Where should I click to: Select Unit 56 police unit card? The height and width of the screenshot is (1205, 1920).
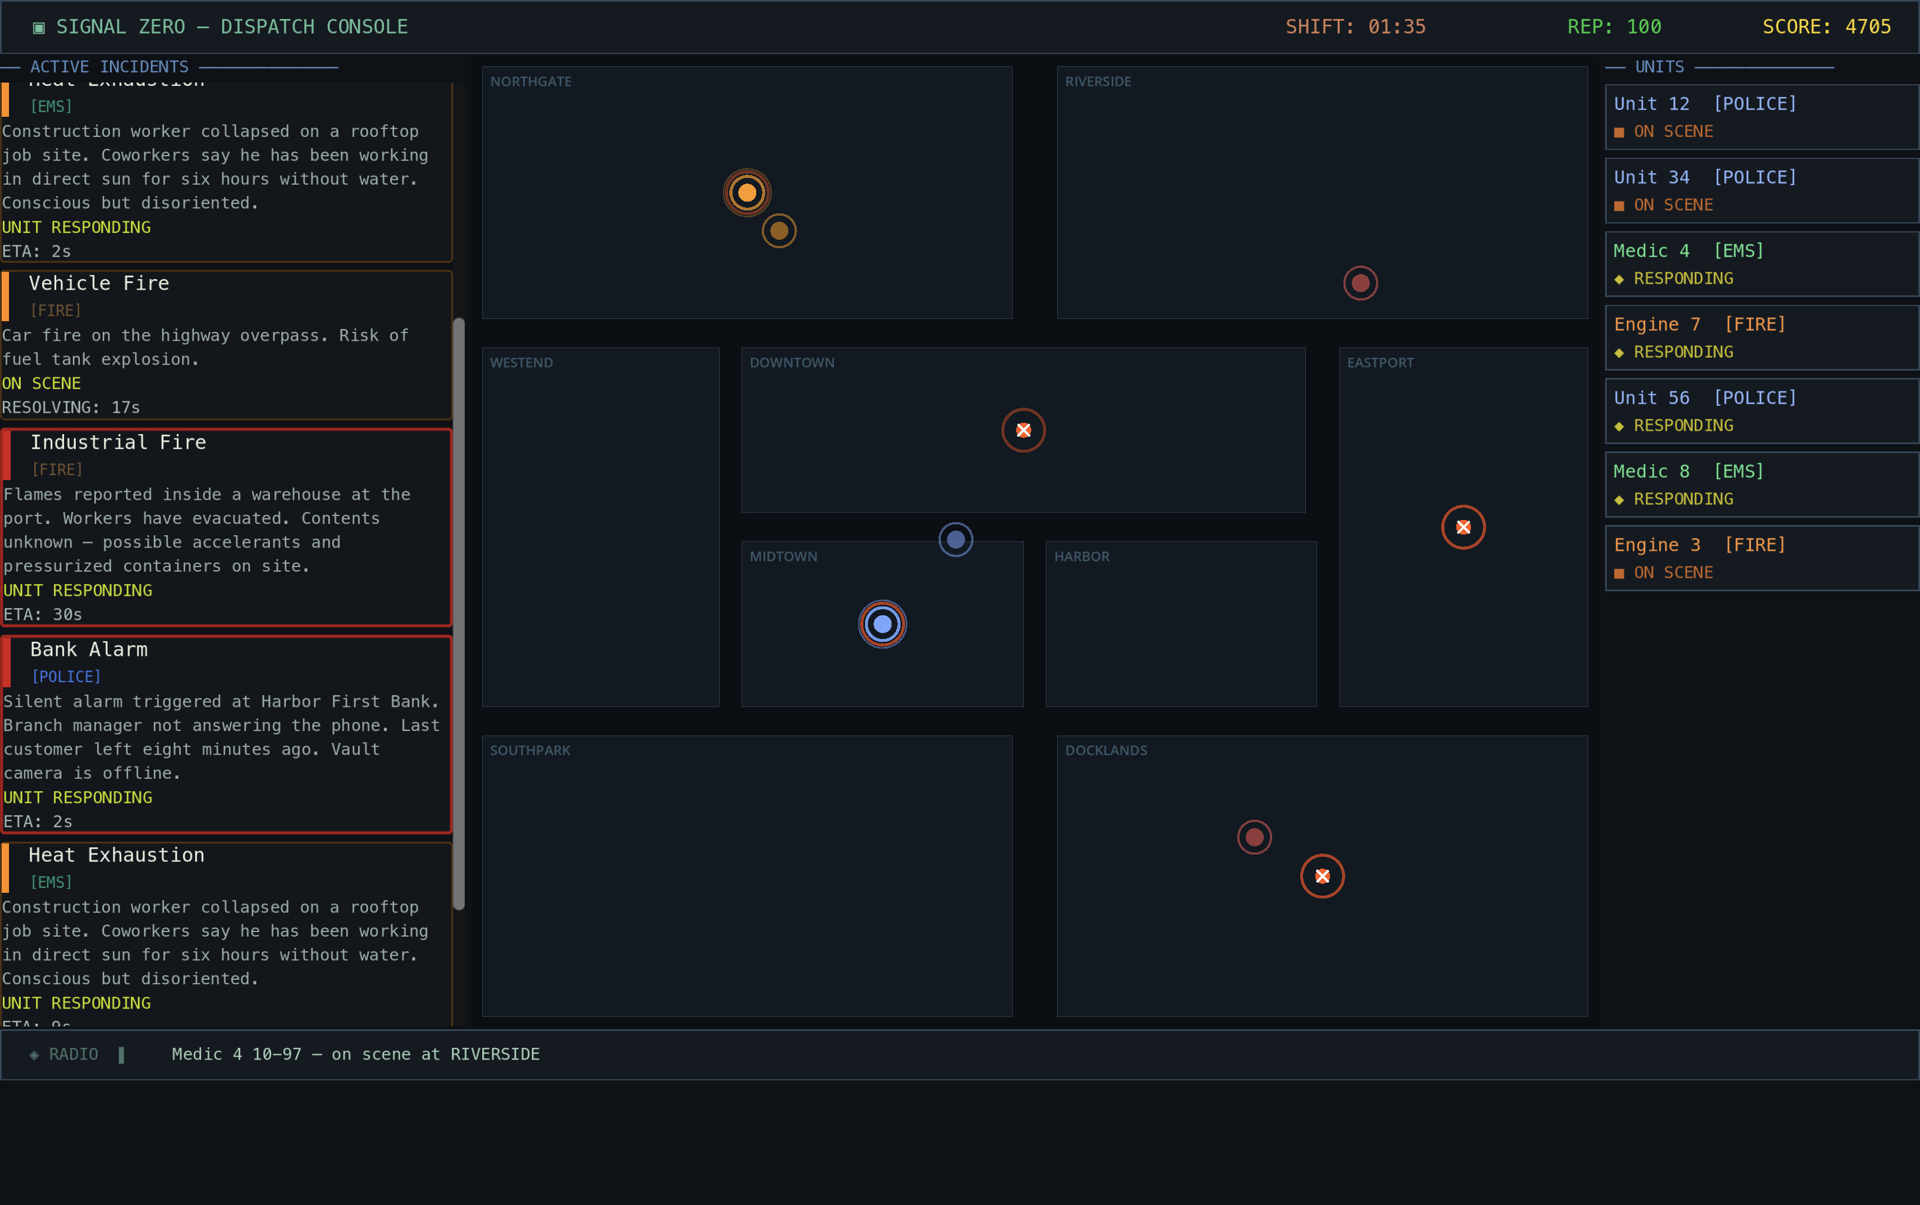[1762, 411]
